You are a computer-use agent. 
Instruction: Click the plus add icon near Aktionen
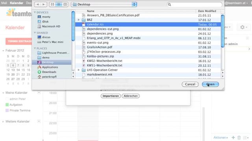pos(233,137)
